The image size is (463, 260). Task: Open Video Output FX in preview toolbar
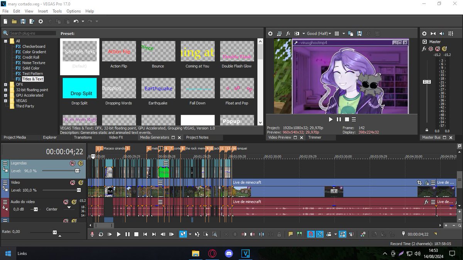click(288, 34)
